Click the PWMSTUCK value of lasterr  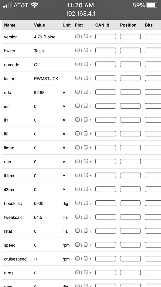pos(46,79)
